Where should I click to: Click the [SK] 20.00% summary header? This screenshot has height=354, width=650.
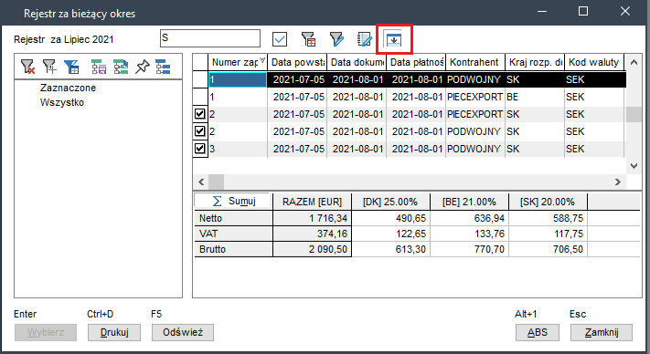[x=548, y=202]
